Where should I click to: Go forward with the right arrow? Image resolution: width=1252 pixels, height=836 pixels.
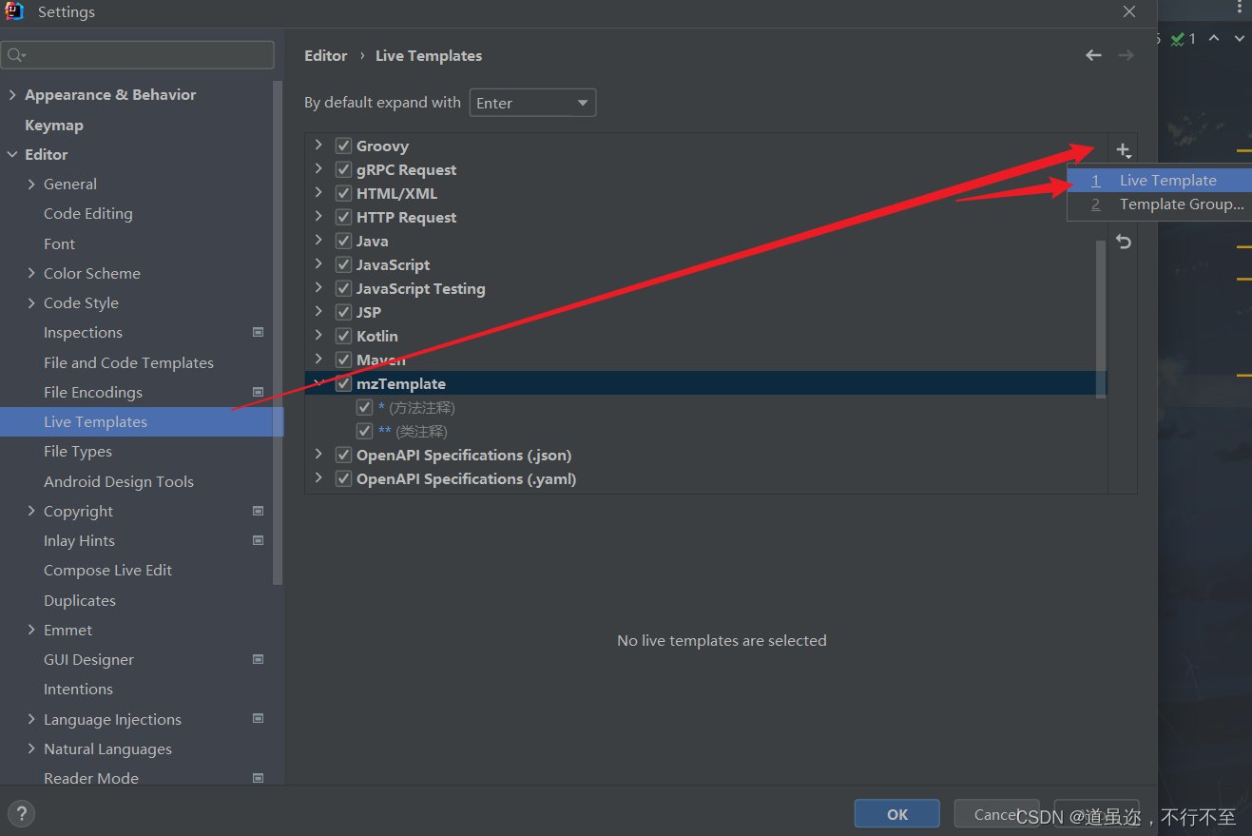point(1126,55)
